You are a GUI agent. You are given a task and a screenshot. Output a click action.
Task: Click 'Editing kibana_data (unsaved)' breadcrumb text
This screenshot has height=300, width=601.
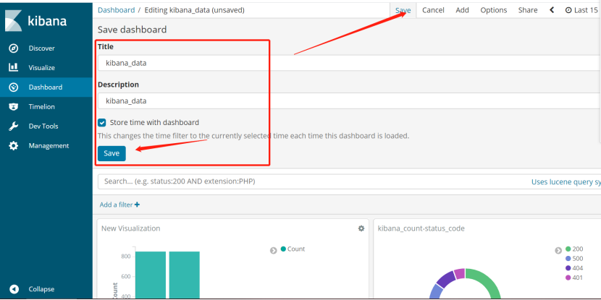point(194,10)
